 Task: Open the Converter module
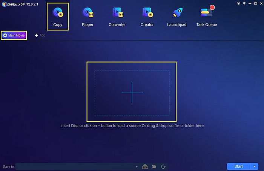click(117, 17)
